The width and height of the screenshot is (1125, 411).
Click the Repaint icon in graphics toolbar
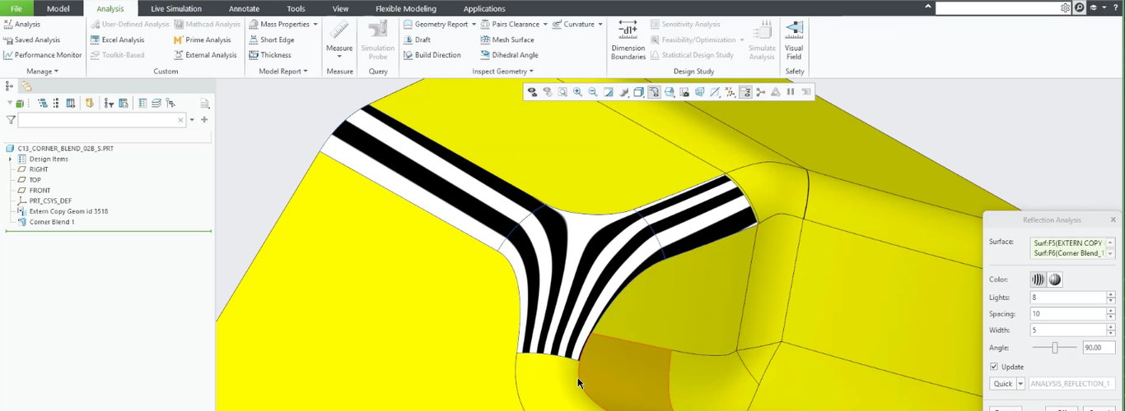pyautogui.click(x=608, y=92)
